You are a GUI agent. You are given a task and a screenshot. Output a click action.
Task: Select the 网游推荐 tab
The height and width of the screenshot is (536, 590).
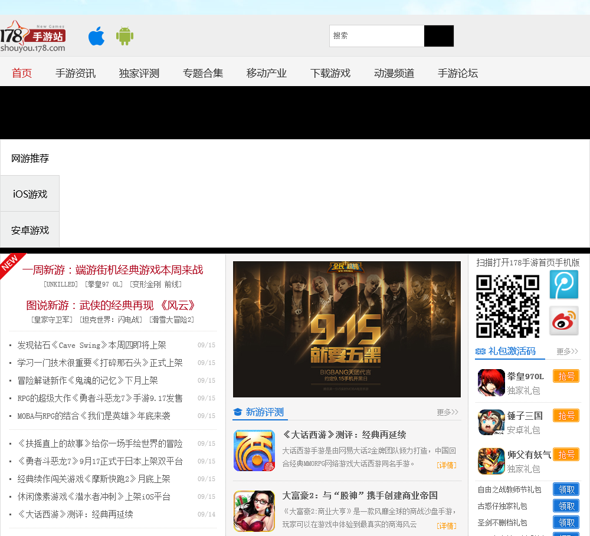(x=29, y=158)
